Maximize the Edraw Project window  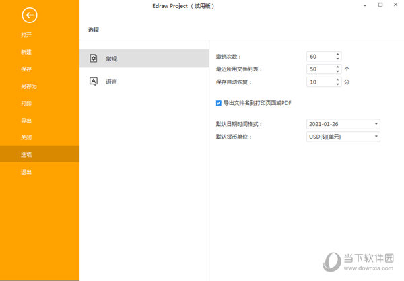coord(380,5)
